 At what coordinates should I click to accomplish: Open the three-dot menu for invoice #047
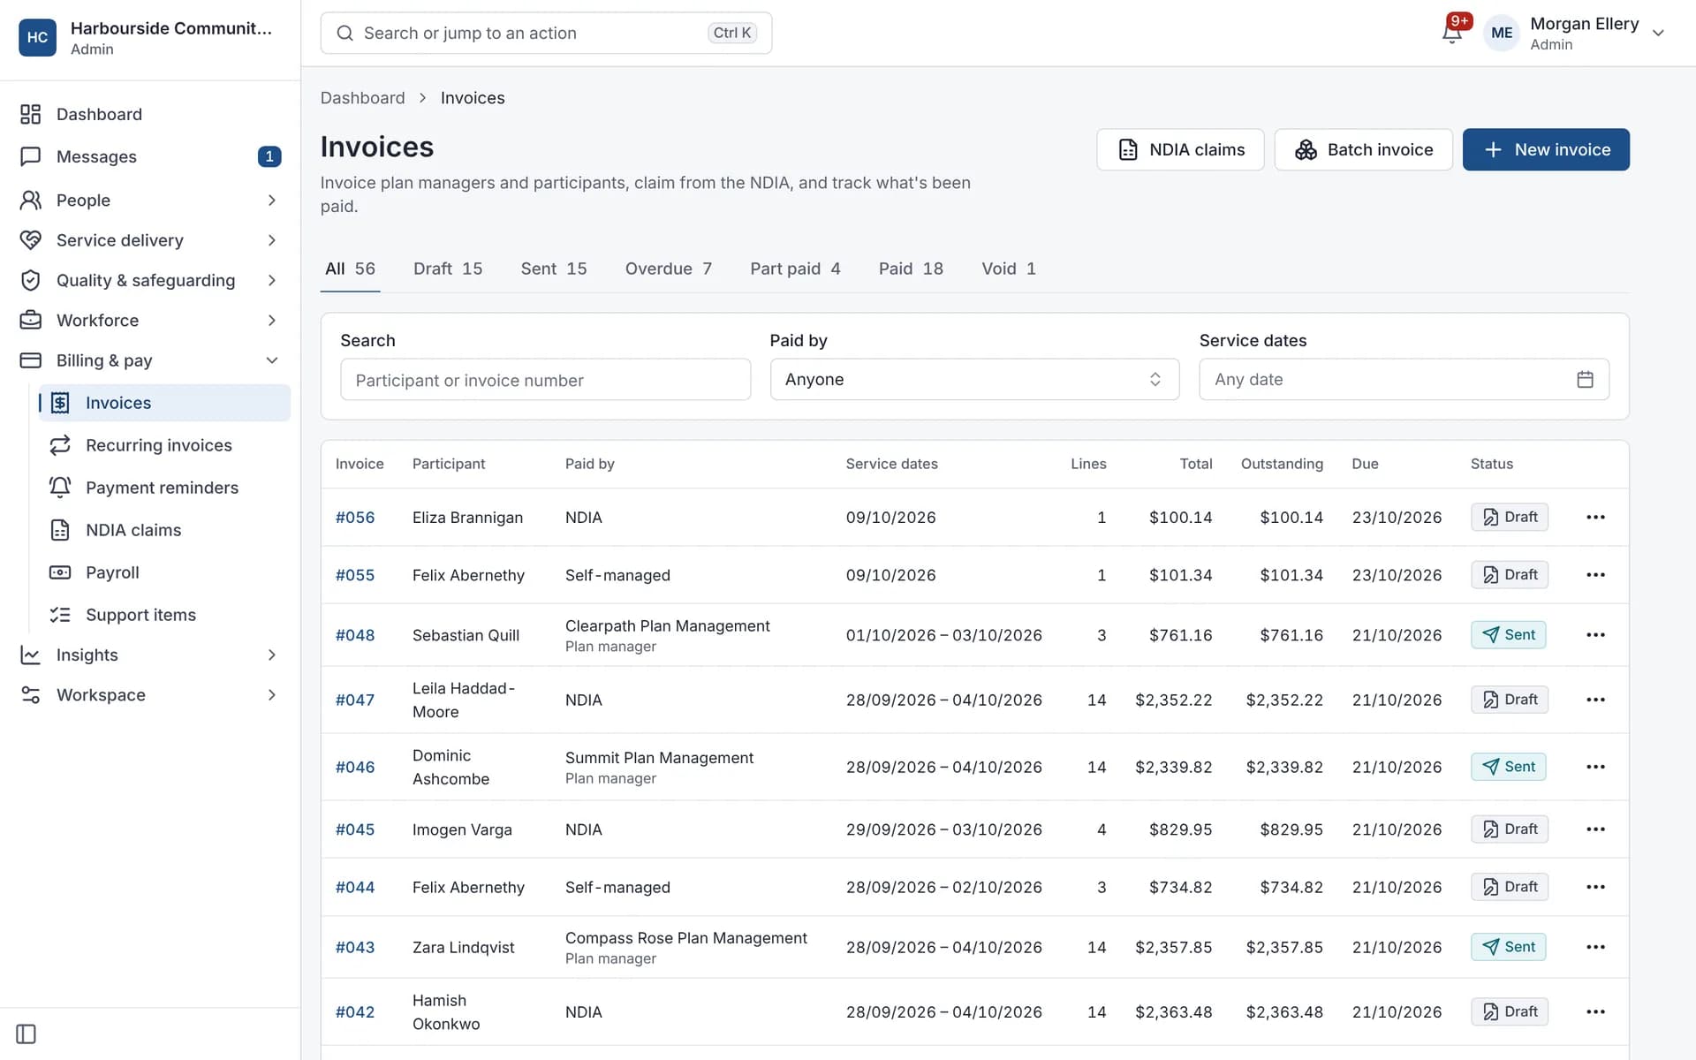1595,700
